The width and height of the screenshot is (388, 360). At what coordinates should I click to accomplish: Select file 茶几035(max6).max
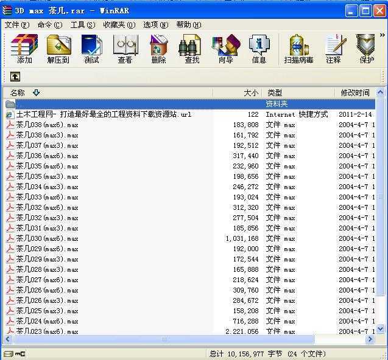coord(48,166)
